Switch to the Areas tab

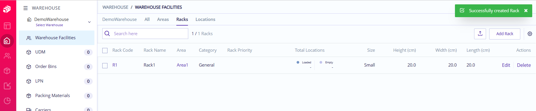pos(163,19)
